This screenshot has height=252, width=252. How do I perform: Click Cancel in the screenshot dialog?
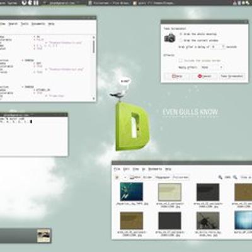click(x=204, y=76)
